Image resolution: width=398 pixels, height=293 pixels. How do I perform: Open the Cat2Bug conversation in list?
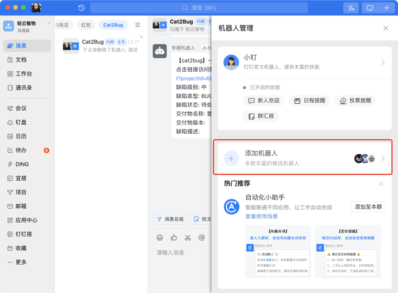click(101, 46)
